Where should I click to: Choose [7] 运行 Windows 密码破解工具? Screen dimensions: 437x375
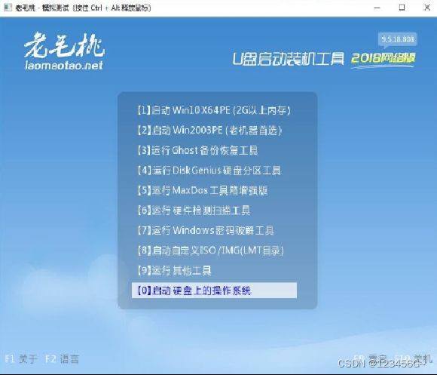coord(206,230)
